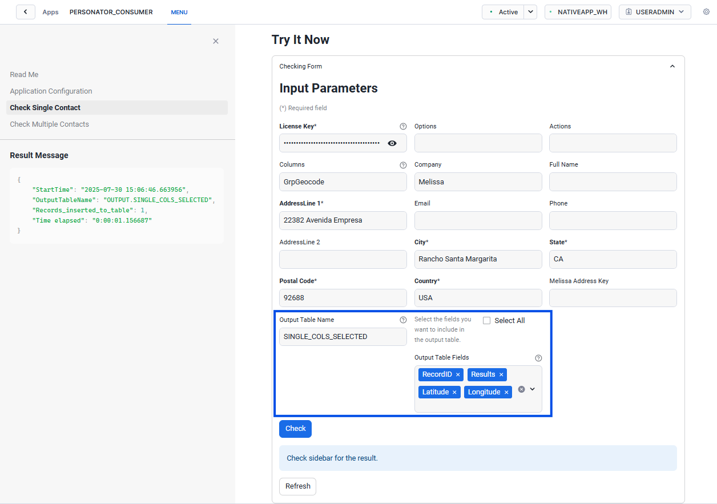717x504 pixels.
Task: Open help icon for Output Table Name
Action: [x=403, y=320]
